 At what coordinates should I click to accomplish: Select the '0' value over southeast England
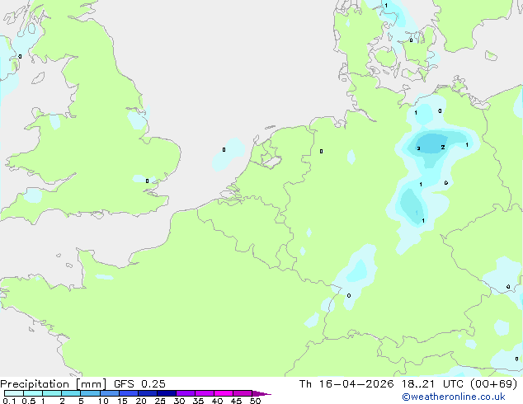pos(147,181)
